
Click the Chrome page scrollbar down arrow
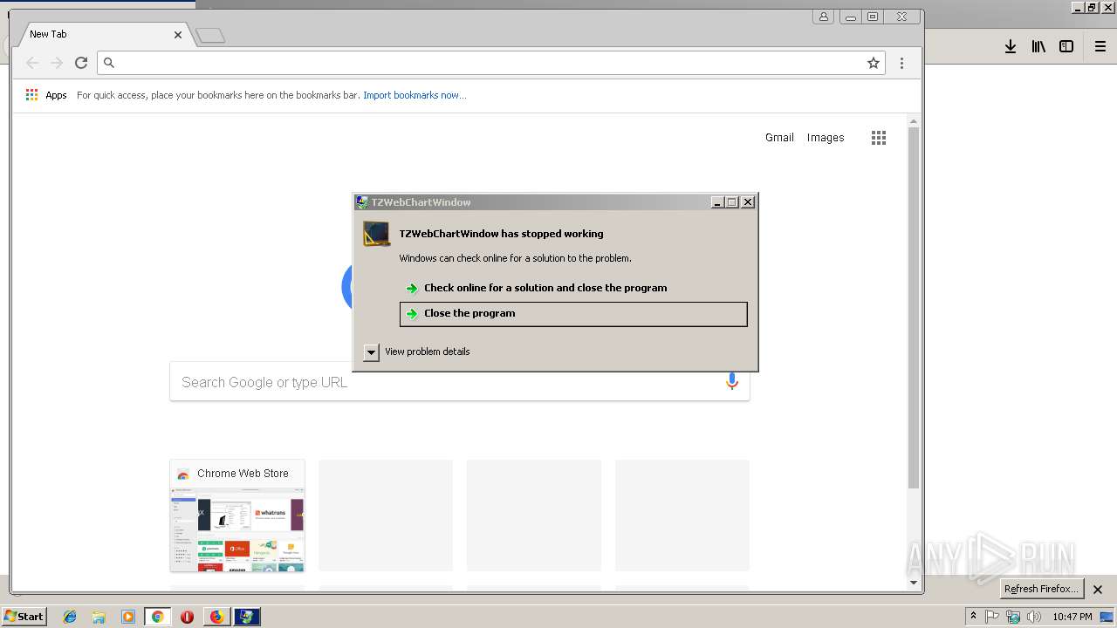point(914,583)
